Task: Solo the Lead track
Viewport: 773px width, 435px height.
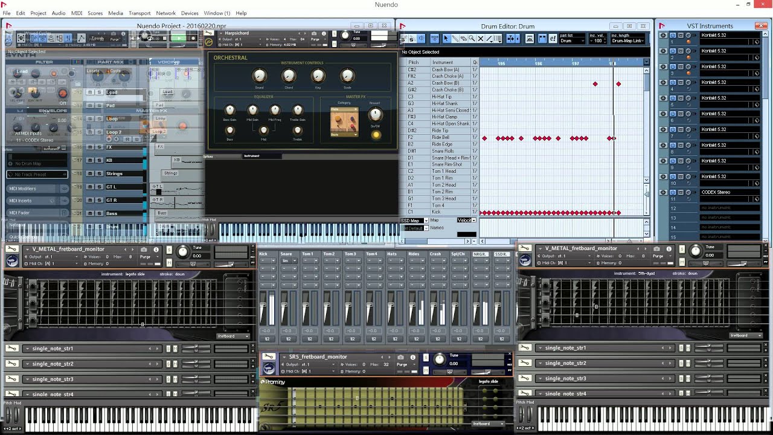Action: point(99,92)
